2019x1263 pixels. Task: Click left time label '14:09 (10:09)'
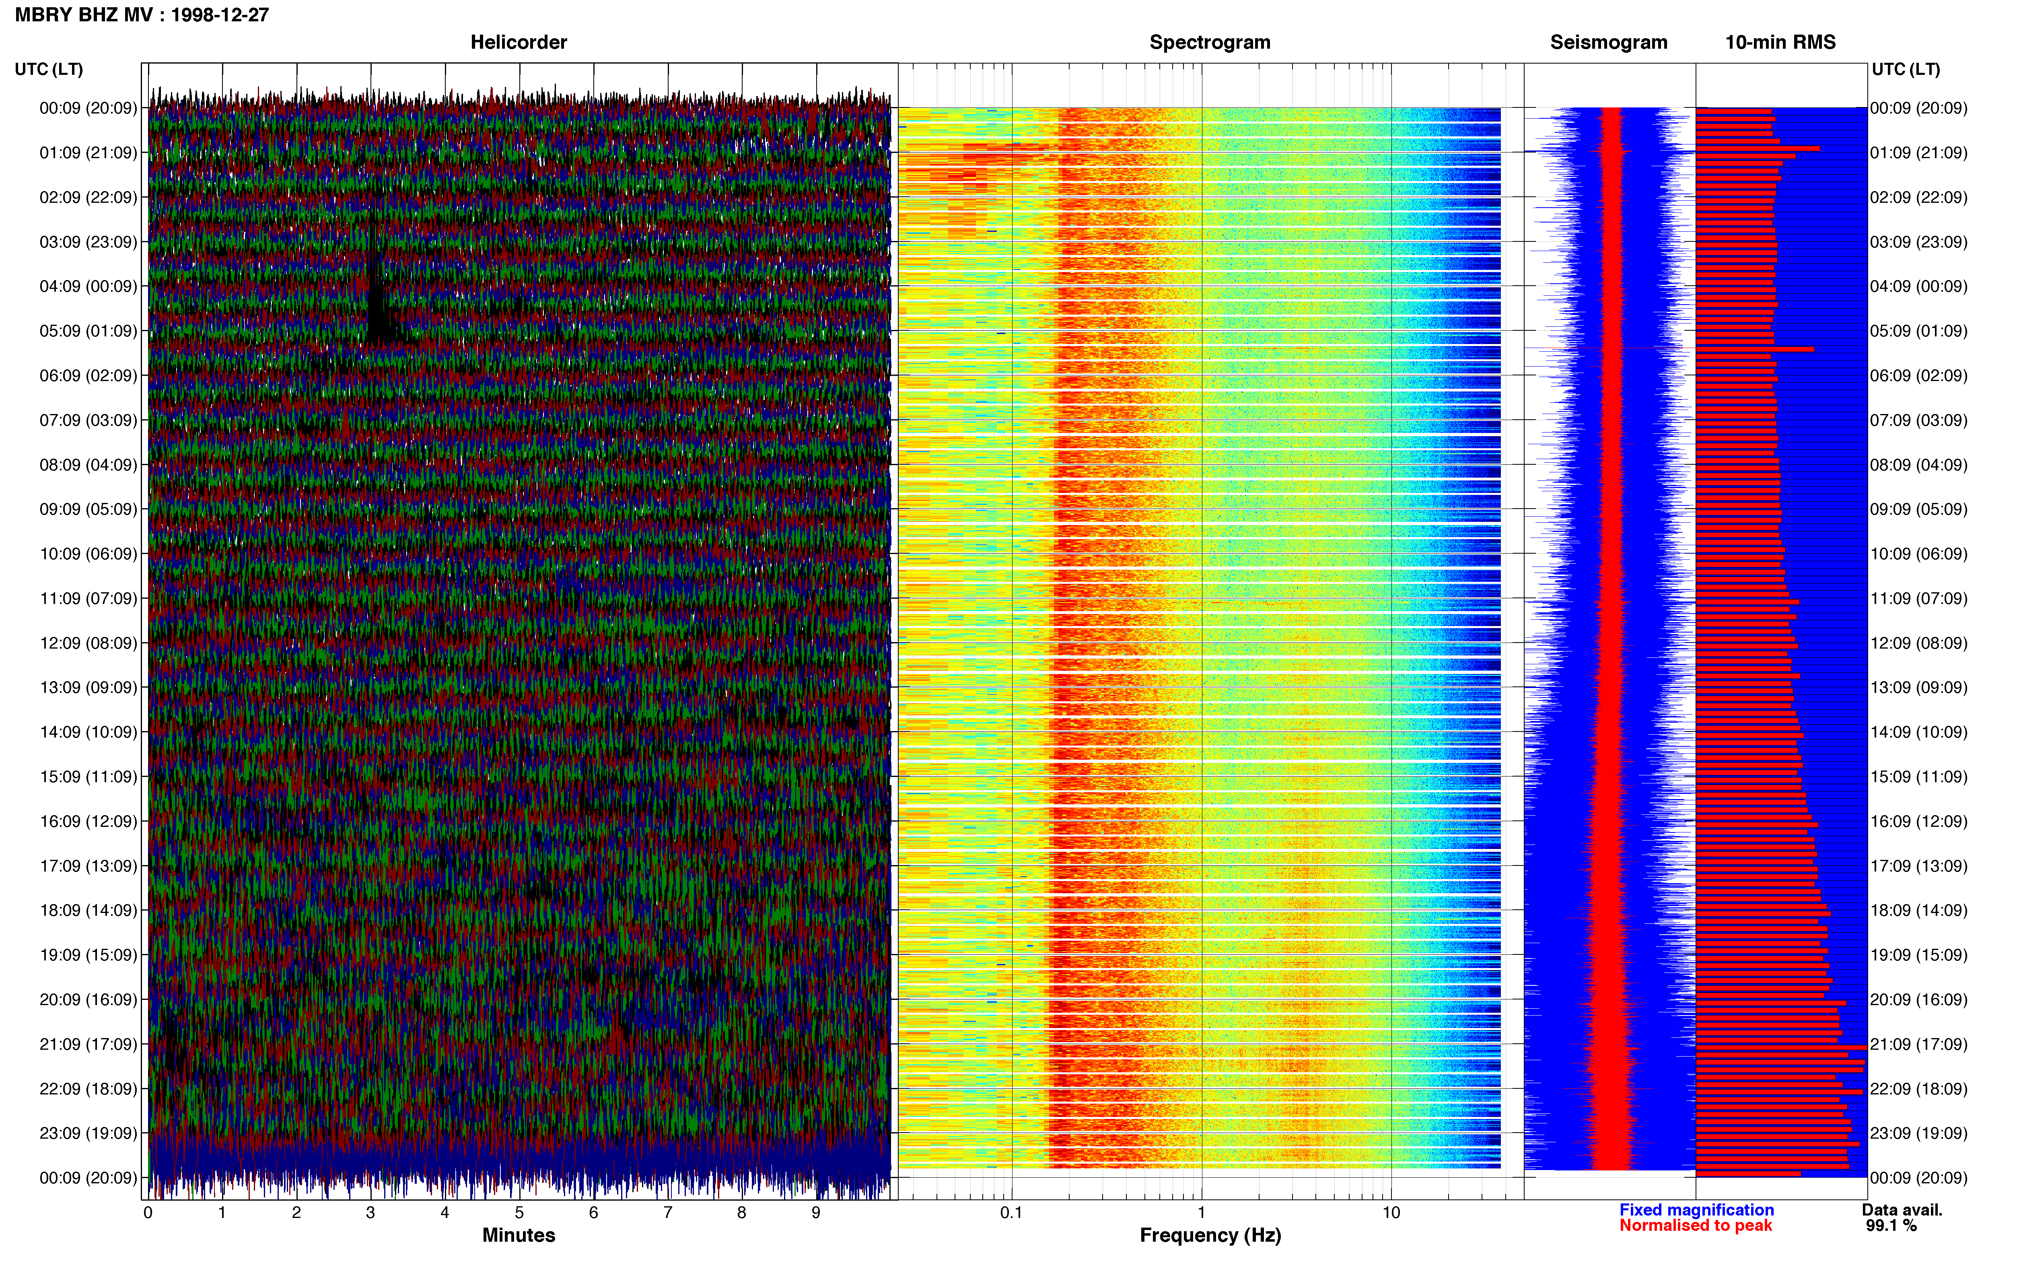(x=88, y=732)
